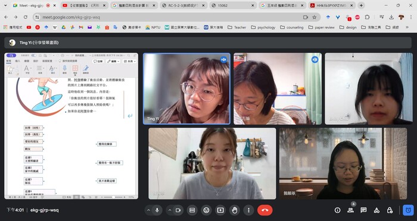Image resolution: width=417 pixels, height=221 pixels.
Task: Switch to the 15062 browser tab
Action: point(234,5)
